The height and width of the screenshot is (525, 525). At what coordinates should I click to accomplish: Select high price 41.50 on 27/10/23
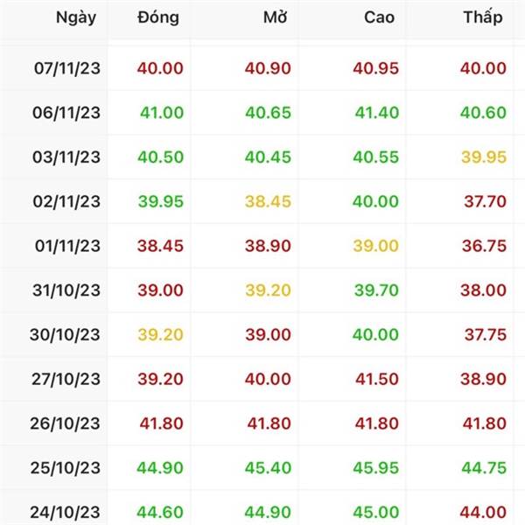click(x=377, y=380)
